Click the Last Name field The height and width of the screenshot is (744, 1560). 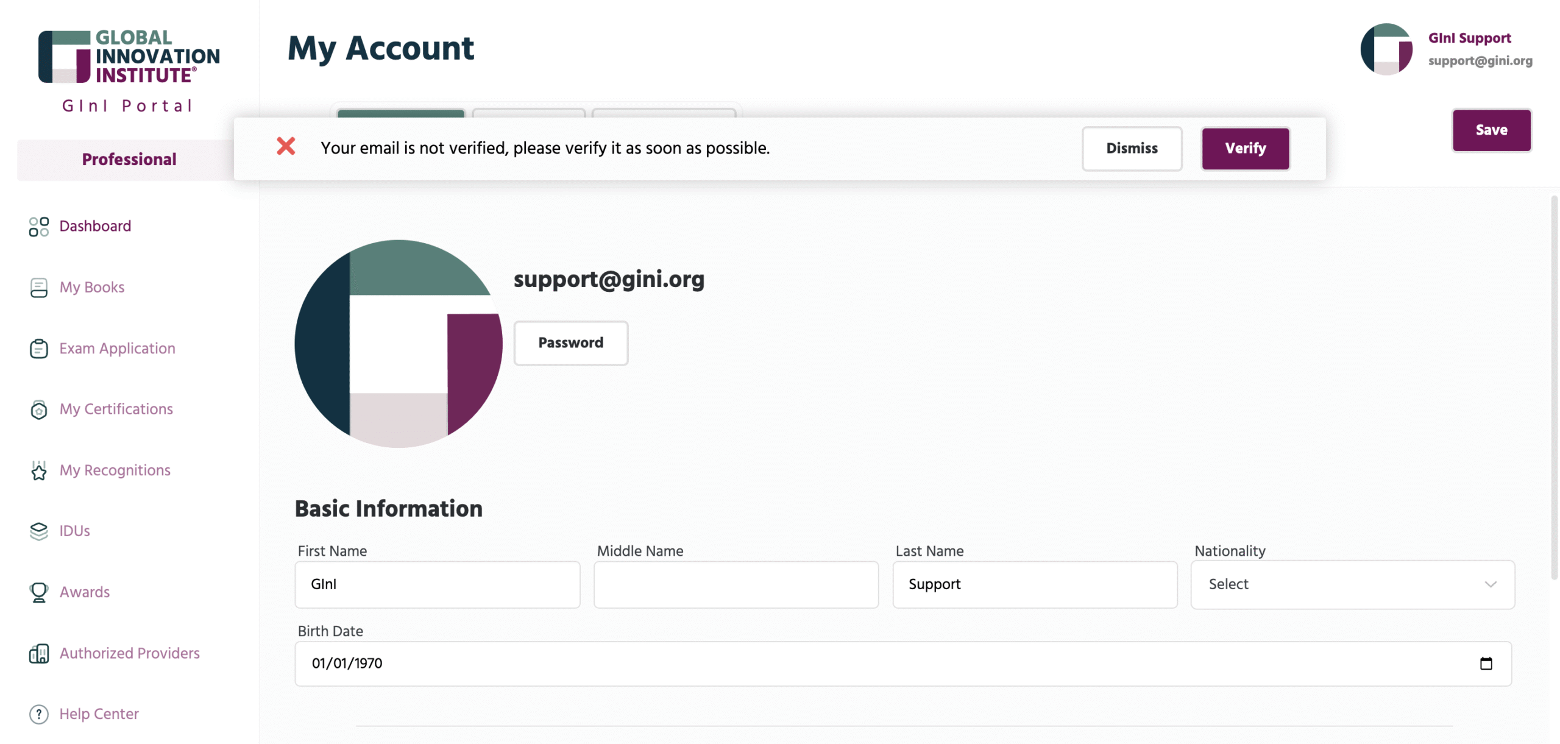pyautogui.click(x=1035, y=584)
